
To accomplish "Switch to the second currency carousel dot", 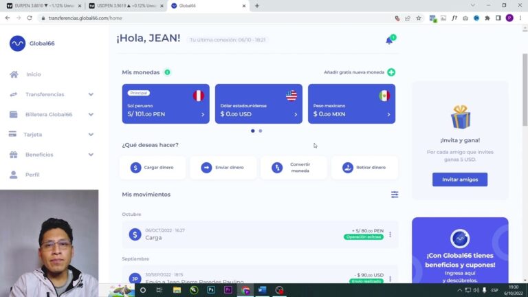I will [x=261, y=131].
